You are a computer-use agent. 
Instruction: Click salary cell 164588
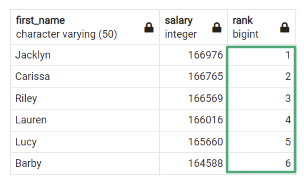point(206,163)
